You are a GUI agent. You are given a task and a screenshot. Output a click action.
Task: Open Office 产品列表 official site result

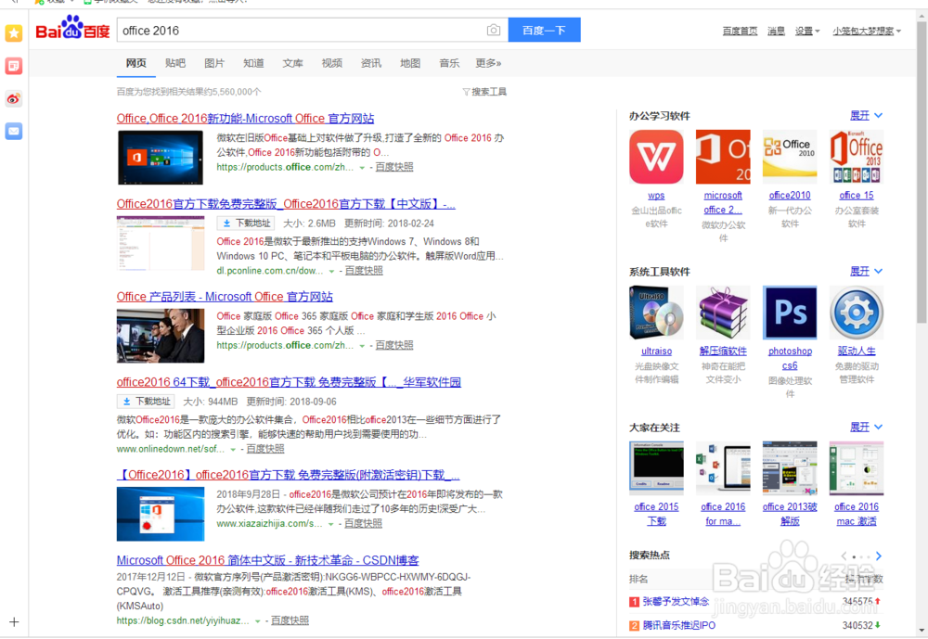(x=225, y=297)
